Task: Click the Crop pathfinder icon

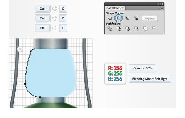Action: click(136, 29)
